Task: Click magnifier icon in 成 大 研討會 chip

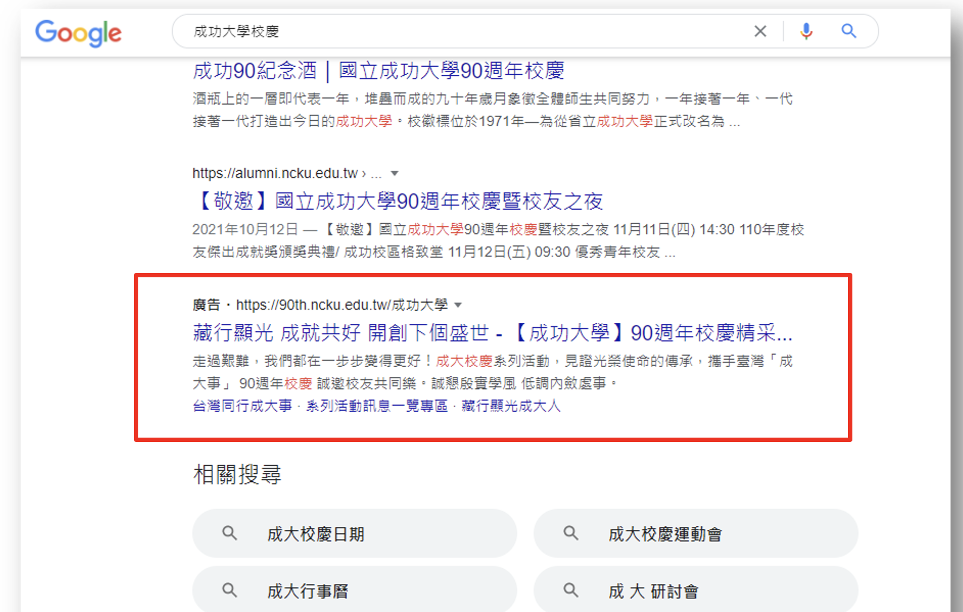Action: pos(571,590)
